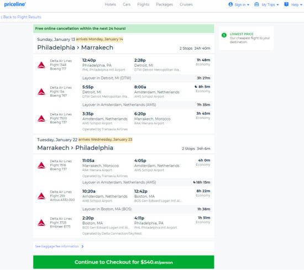Open See baggage fee information link

coord(57,246)
